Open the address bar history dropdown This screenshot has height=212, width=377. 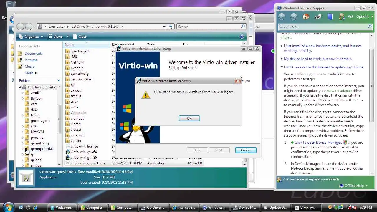[164, 26]
